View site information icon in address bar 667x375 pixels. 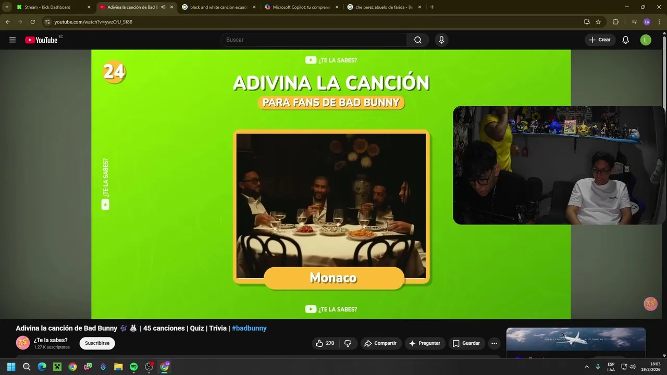47,22
